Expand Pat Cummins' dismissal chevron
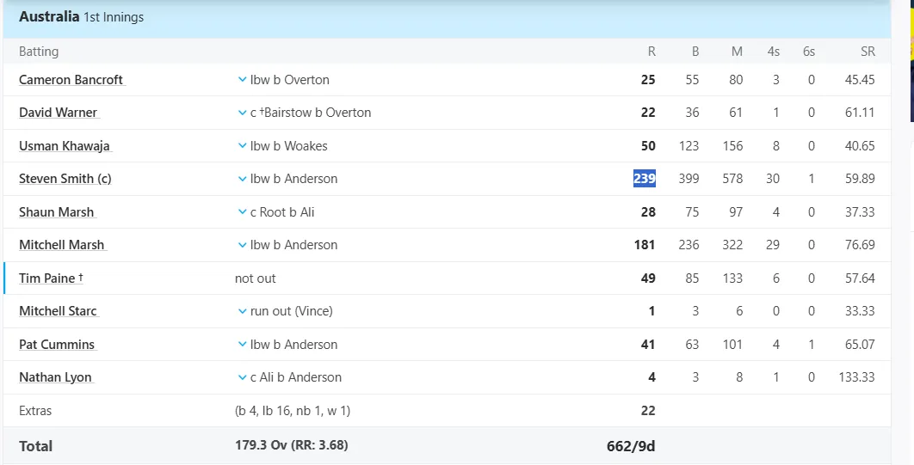This screenshot has width=914, height=465. 242,345
